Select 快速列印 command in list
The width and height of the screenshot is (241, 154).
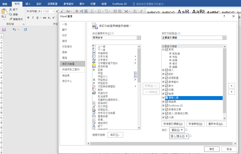coord(103,93)
